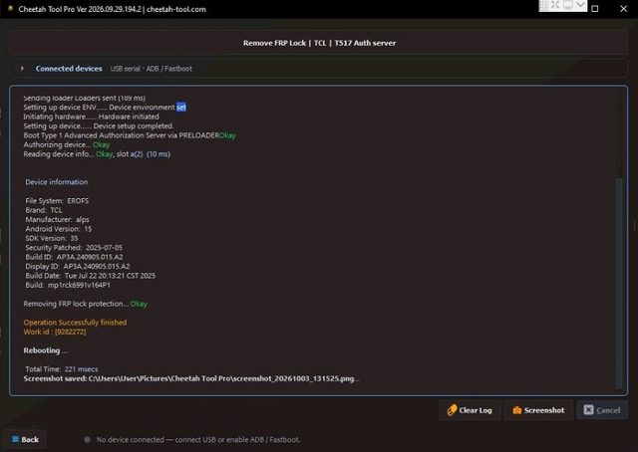Expand the Connected devices section arrow
The image size is (638, 452).
(22, 69)
